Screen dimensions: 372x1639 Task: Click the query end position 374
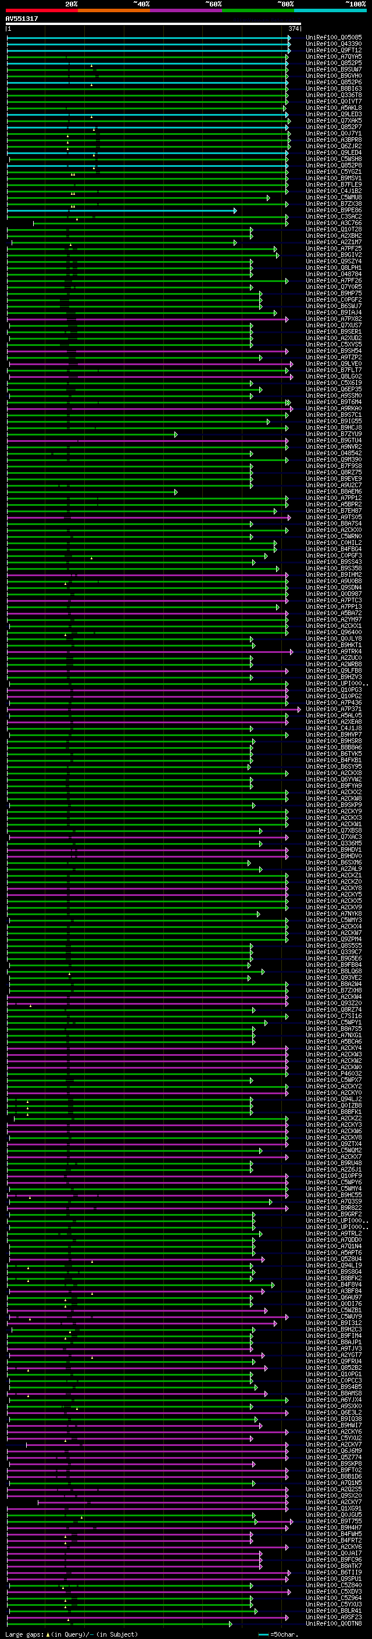293,28
